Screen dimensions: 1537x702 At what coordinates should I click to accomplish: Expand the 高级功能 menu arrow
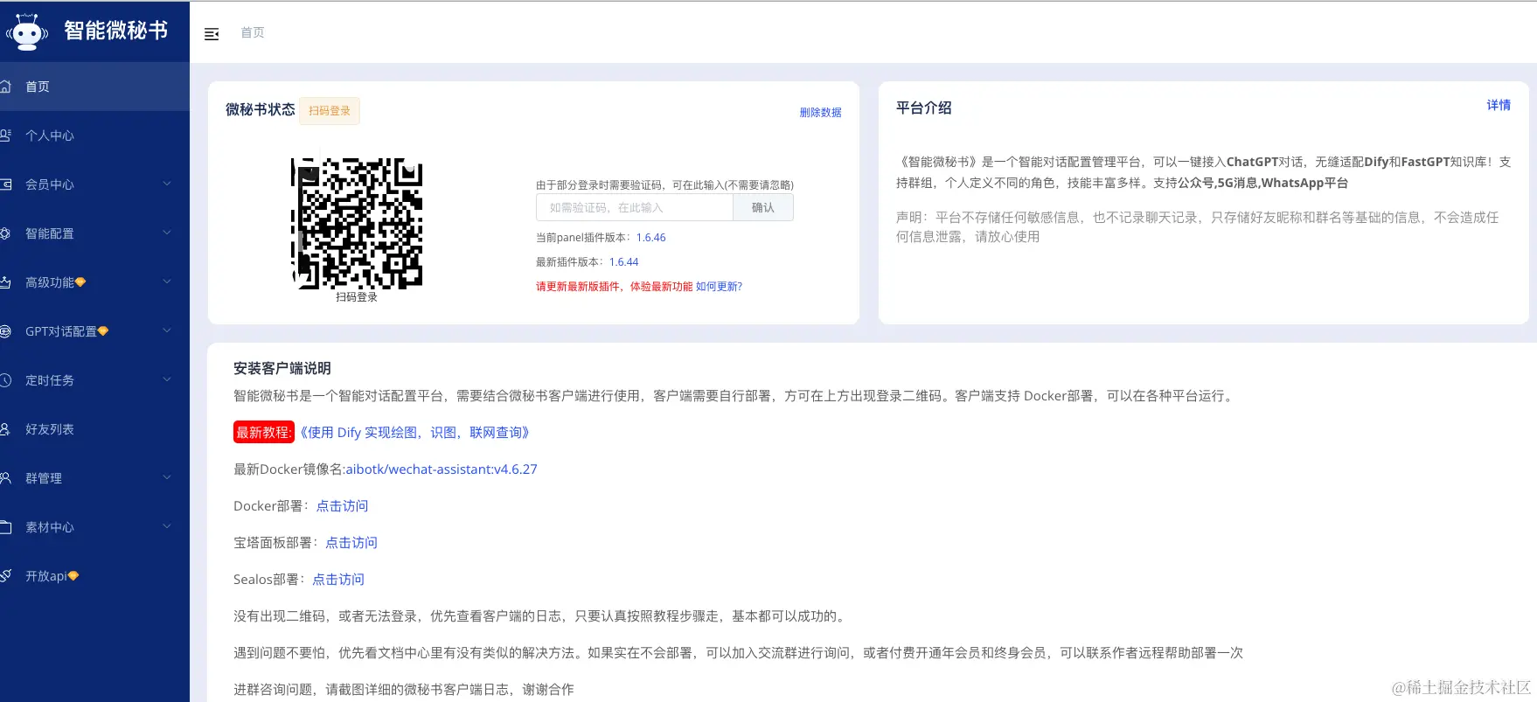167,281
